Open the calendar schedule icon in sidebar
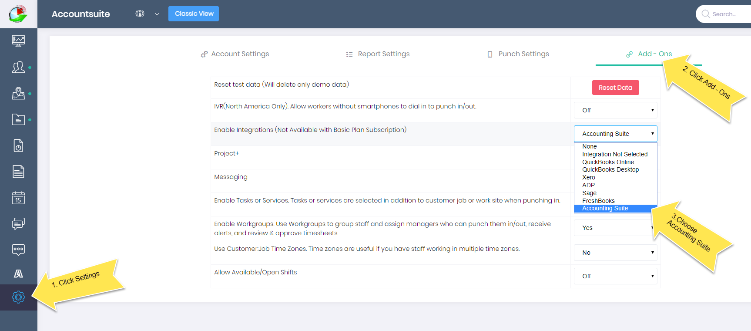 click(18, 198)
